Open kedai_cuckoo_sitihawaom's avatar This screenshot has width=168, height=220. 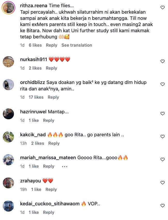pyautogui.click(x=9, y=206)
